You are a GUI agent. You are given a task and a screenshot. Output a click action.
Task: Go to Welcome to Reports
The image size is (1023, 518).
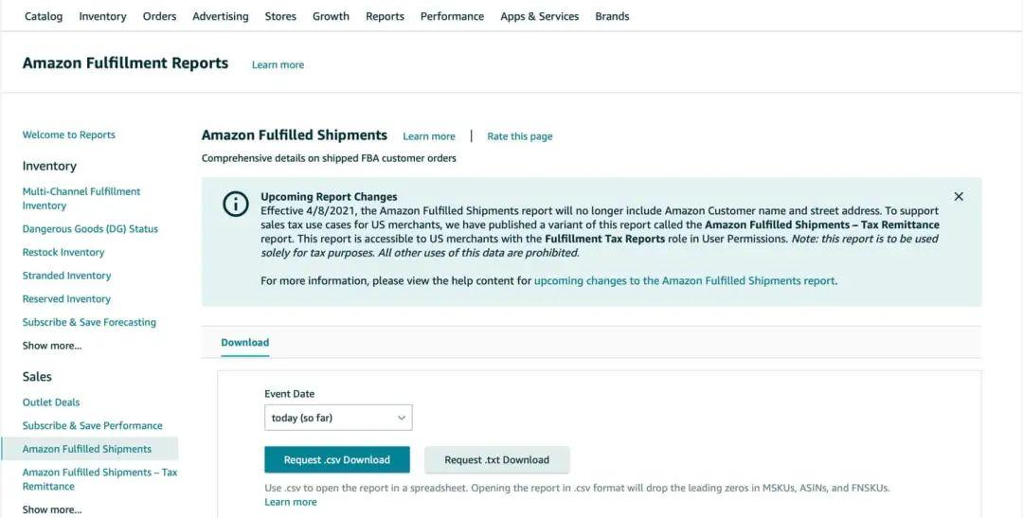[x=68, y=135]
